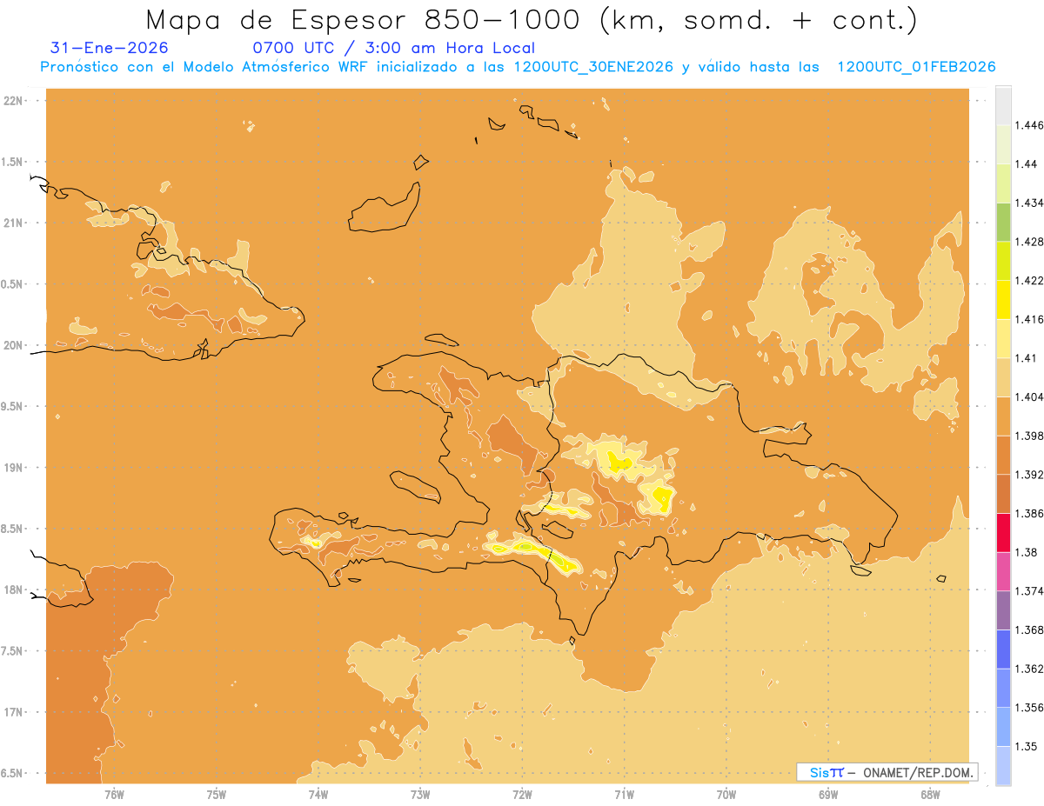Select the '75W' longitude label
Image resolution: width=1044 pixels, height=806 pixels.
pos(216,794)
